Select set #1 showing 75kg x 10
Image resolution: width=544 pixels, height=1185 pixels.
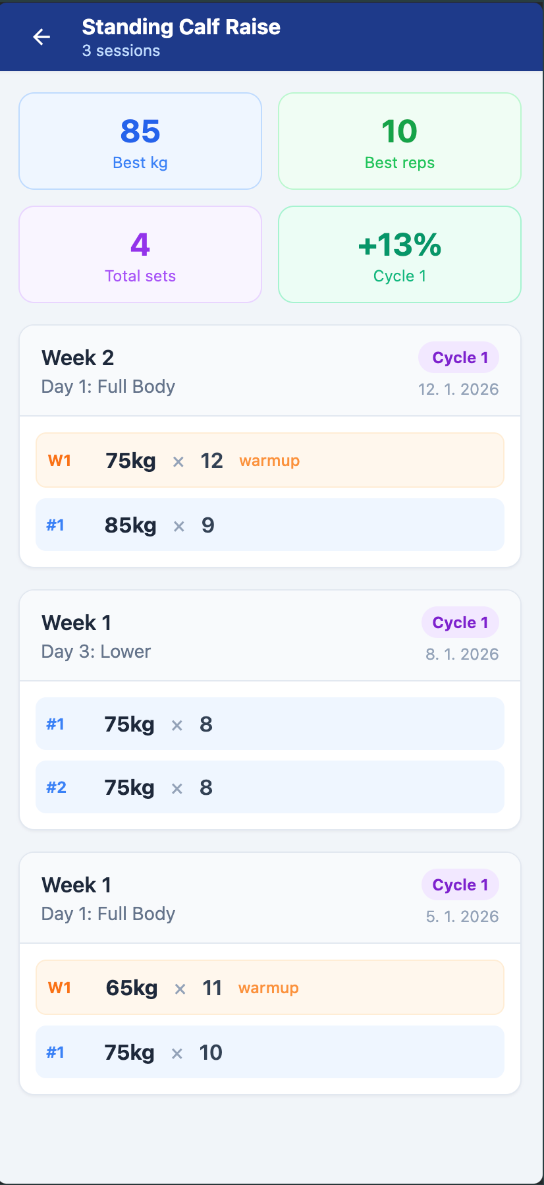click(270, 1052)
